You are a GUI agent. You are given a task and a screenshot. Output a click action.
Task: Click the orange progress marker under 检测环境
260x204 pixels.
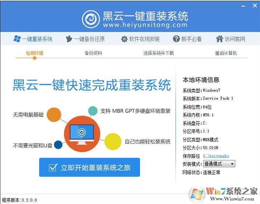coord(34,58)
